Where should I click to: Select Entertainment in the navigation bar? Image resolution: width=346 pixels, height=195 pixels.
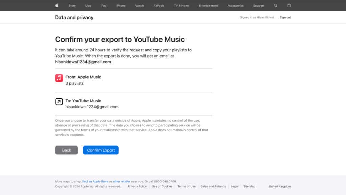point(208,5)
